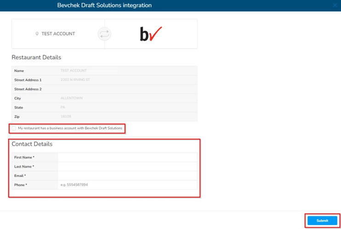This screenshot has width=341, height=229.
Task: Select the TEST ACCOUNT label
Action: (58, 34)
